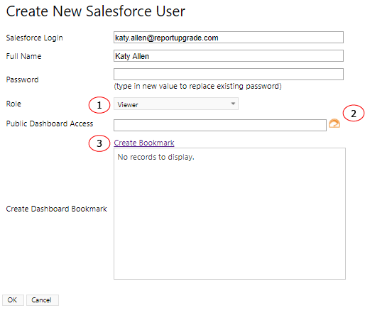
Task: Click the 'Create New Salesforce User' heading
Action: [x=95, y=11]
